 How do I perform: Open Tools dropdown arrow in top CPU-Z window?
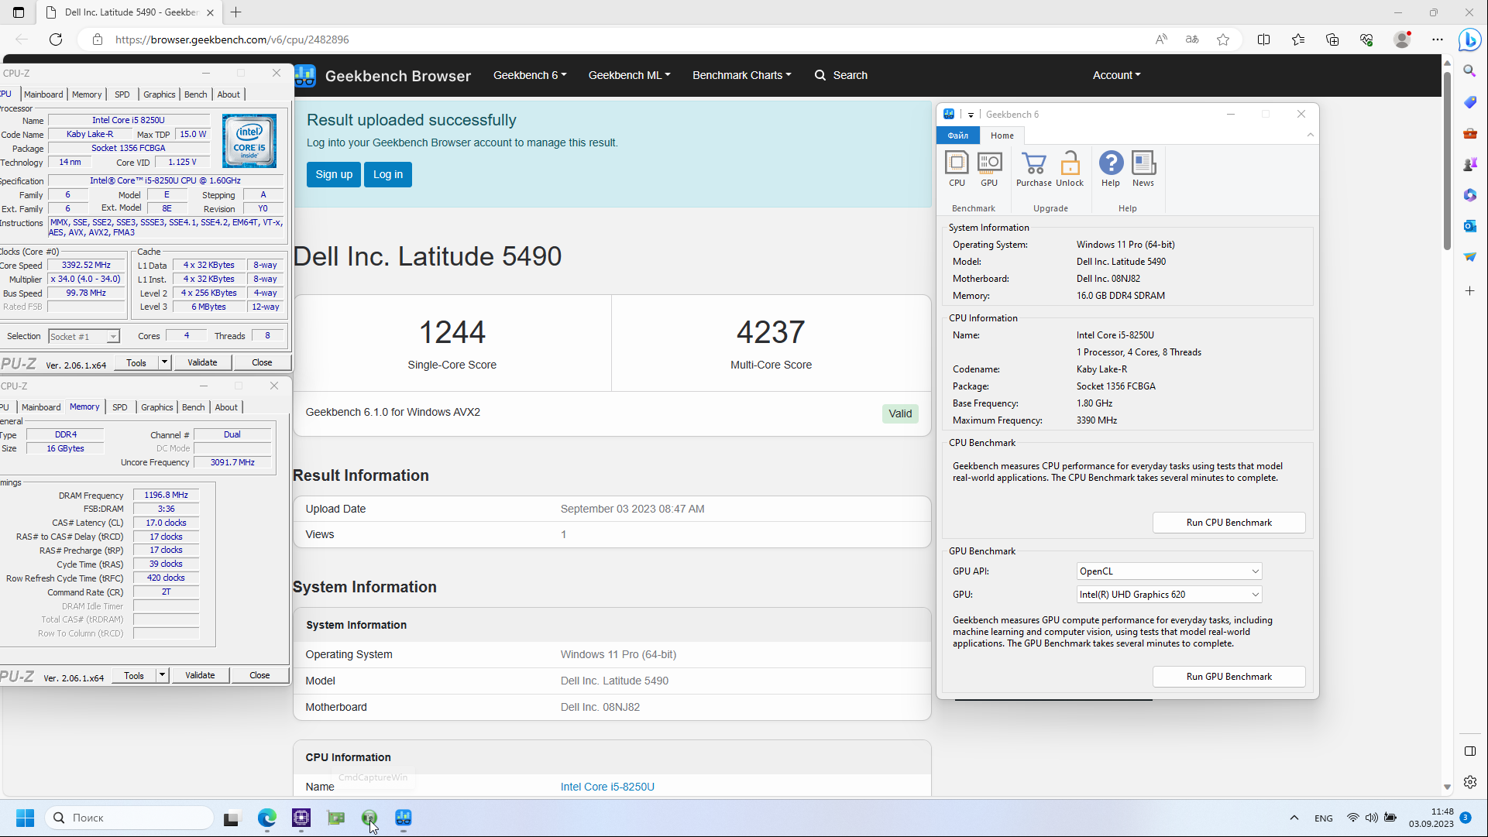[x=164, y=362]
